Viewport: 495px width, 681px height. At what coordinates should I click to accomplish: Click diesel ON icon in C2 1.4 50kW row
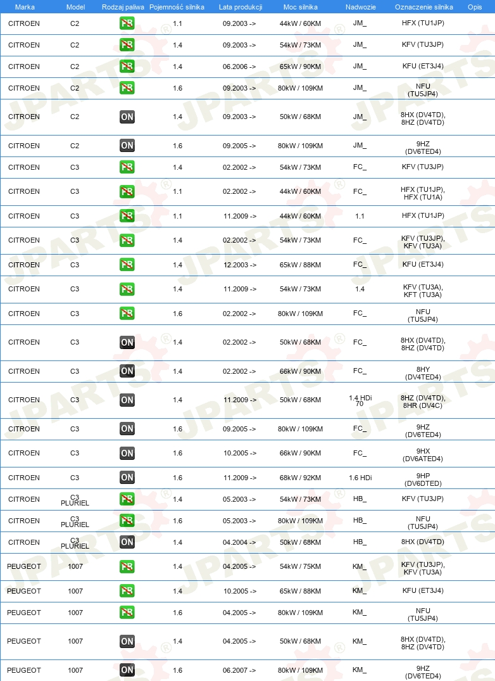(x=127, y=117)
